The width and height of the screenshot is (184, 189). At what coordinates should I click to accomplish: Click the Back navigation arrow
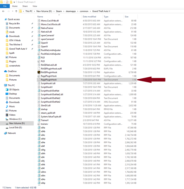[x=3, y=11]
